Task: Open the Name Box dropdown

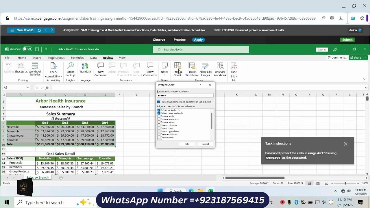Action: coord(28,88)
